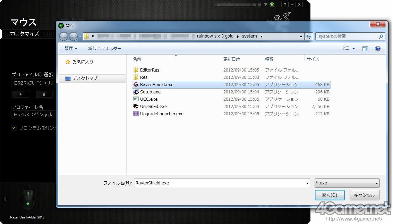Click カスタマイズ tab in Razer window
This screenshot has width=393, height=224.
25,34
